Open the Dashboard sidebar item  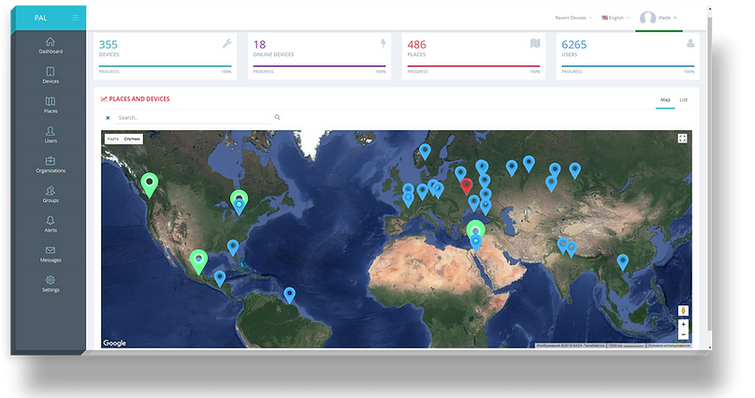(x=51, y=46)
